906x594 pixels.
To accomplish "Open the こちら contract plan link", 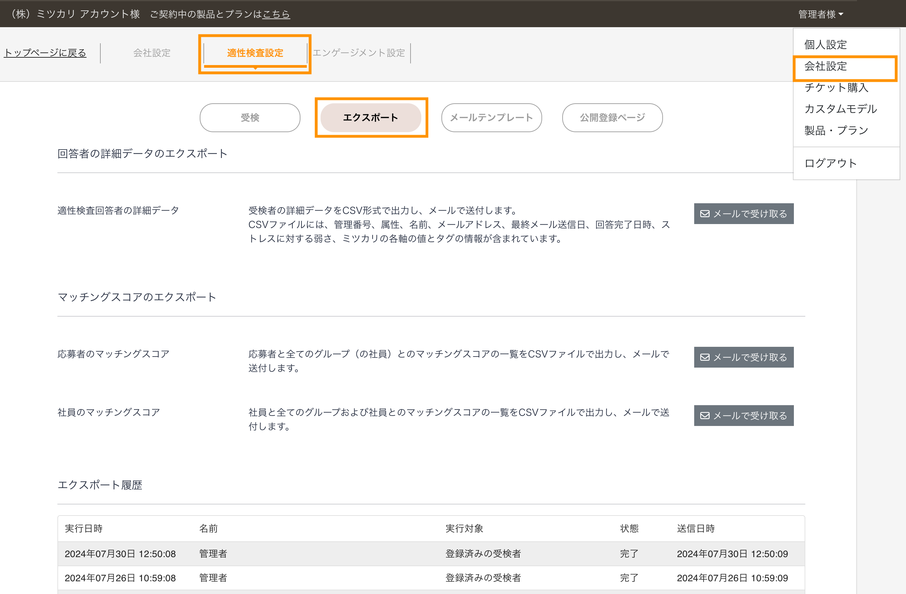I will coord(276,14).
